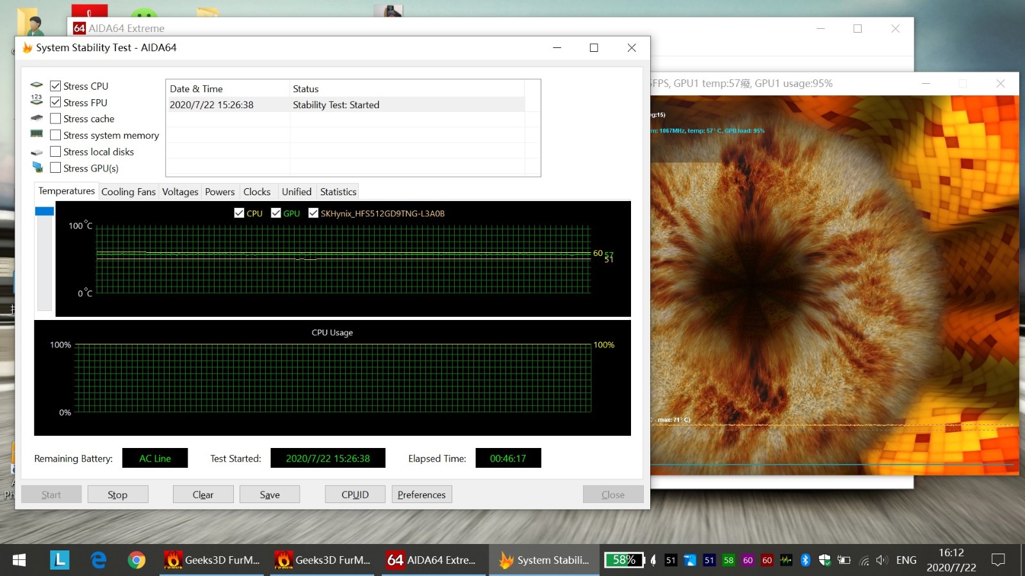Screen dimensions: 1025x576
Task: Open the Statistics tab
Action: (x=338, y=192)
